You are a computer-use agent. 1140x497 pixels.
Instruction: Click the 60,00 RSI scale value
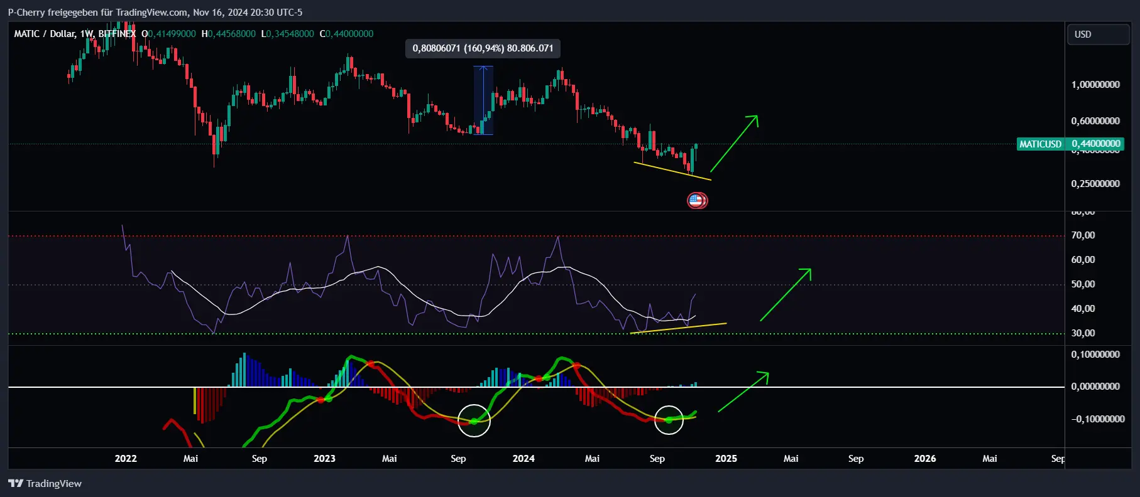[x=1083, y=260]
